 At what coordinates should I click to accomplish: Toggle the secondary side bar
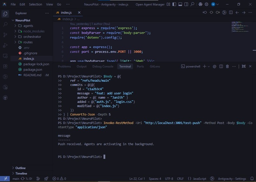(186, 4)
